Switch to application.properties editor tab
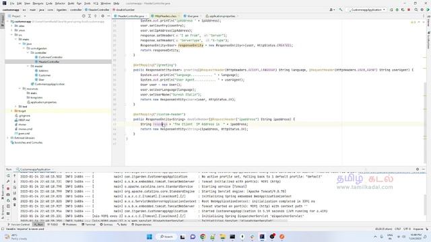Screen dimensions: 431x242 click(x=222, y=16)
